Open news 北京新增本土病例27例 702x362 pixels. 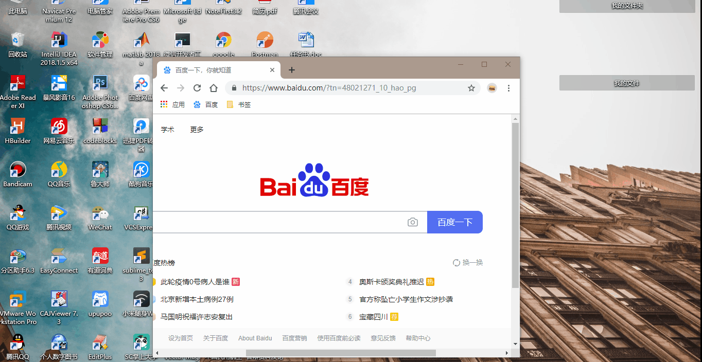[197, 299]
